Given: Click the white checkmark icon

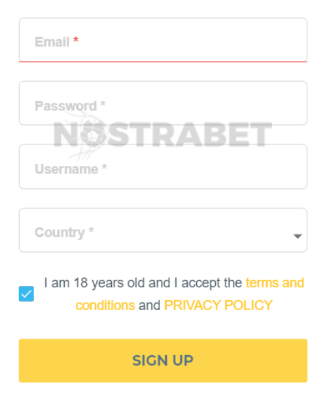Looking at the screenshot, I should pos(26,294).
